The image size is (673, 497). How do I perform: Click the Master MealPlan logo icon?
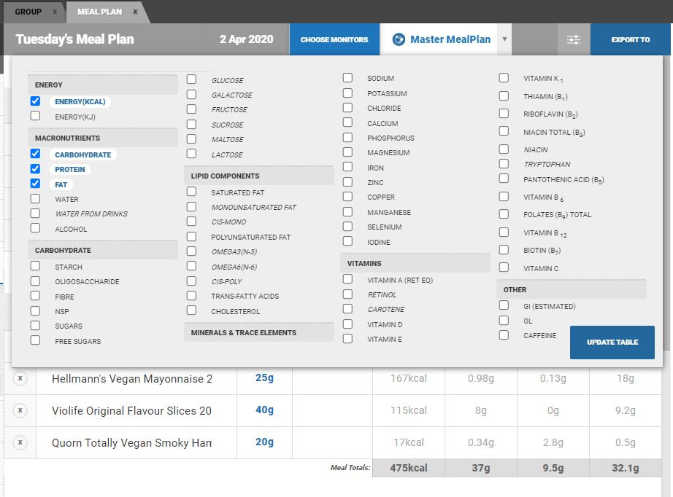tap(399, 39)
